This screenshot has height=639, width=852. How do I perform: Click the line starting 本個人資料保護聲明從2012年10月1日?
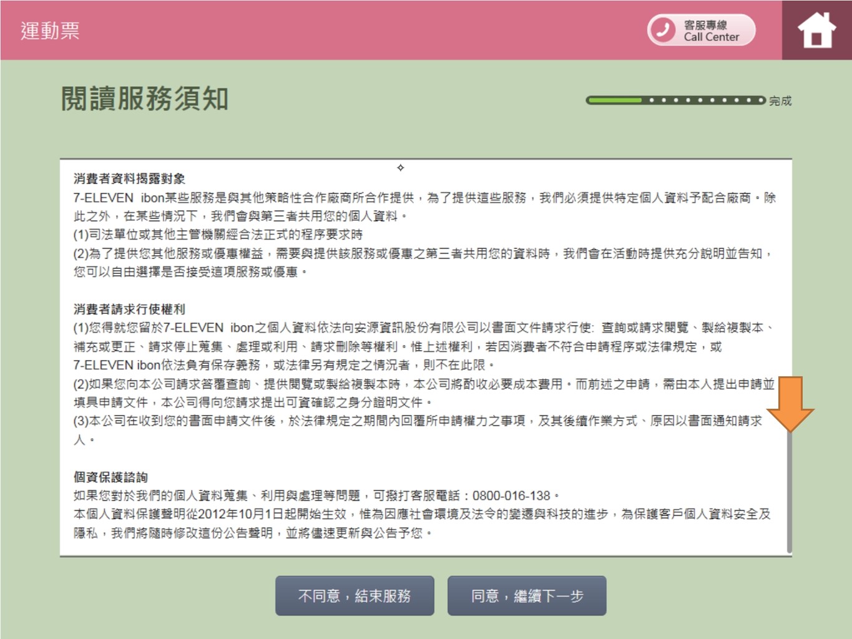[x=422, y=514]
